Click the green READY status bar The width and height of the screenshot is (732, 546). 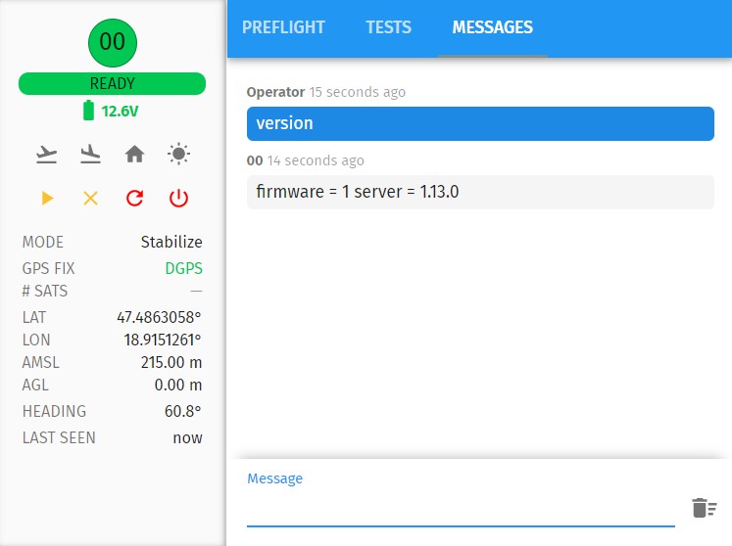pos(113,84)
